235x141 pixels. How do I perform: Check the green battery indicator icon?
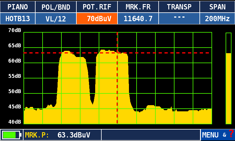click(11, 135)
